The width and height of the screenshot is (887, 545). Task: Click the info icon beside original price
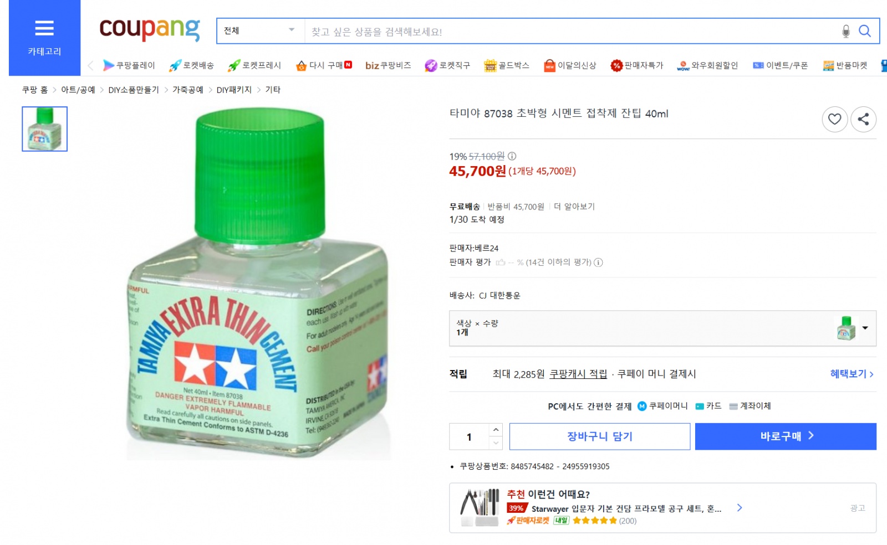[512, 156]
